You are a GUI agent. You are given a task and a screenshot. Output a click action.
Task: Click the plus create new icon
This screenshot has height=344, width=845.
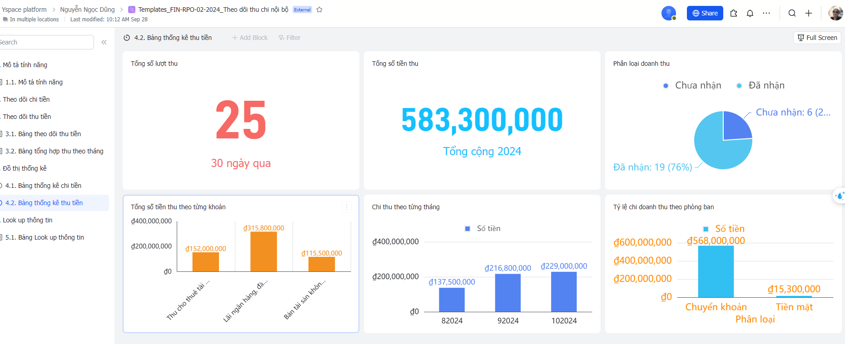click(809, 13)
